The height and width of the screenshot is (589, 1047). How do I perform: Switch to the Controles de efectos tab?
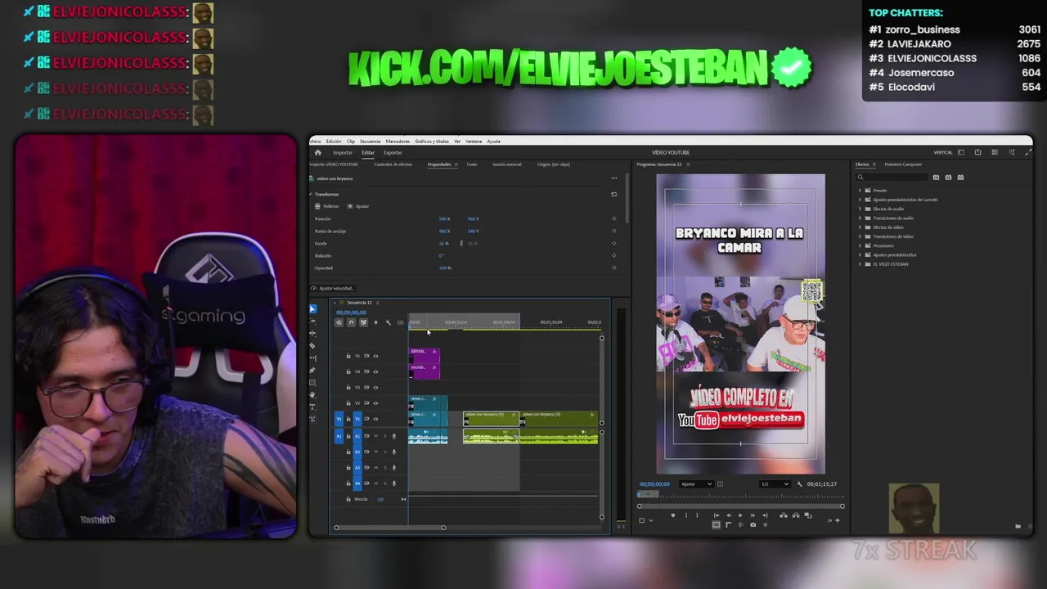(x=393, y=164)
